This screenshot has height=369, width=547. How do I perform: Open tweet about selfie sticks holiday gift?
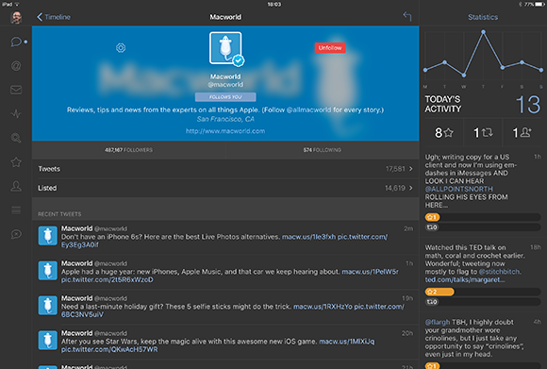tap(225, 307)
